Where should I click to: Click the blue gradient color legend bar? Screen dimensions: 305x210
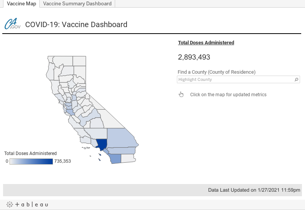[x=31, y=162]
